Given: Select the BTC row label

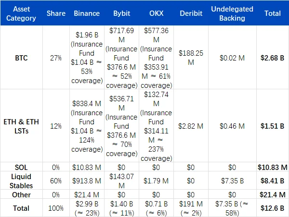Looking at the screenshot, I should click(x=22, y=58).
